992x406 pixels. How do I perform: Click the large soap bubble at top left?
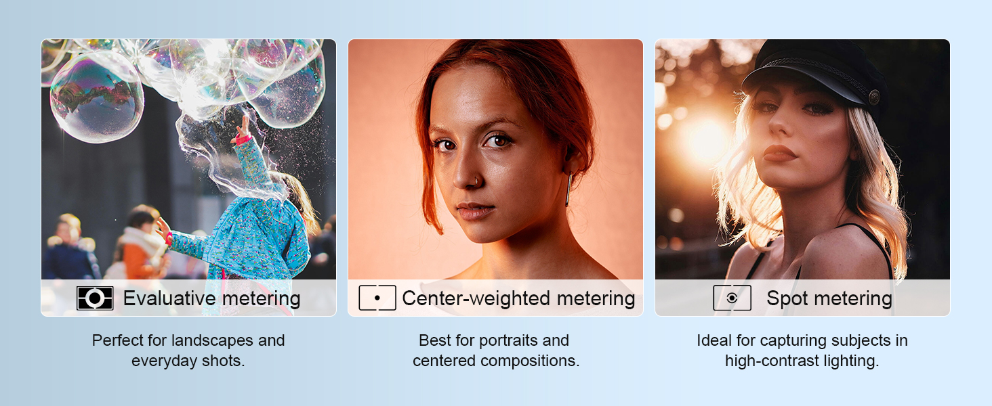point(95,98)
